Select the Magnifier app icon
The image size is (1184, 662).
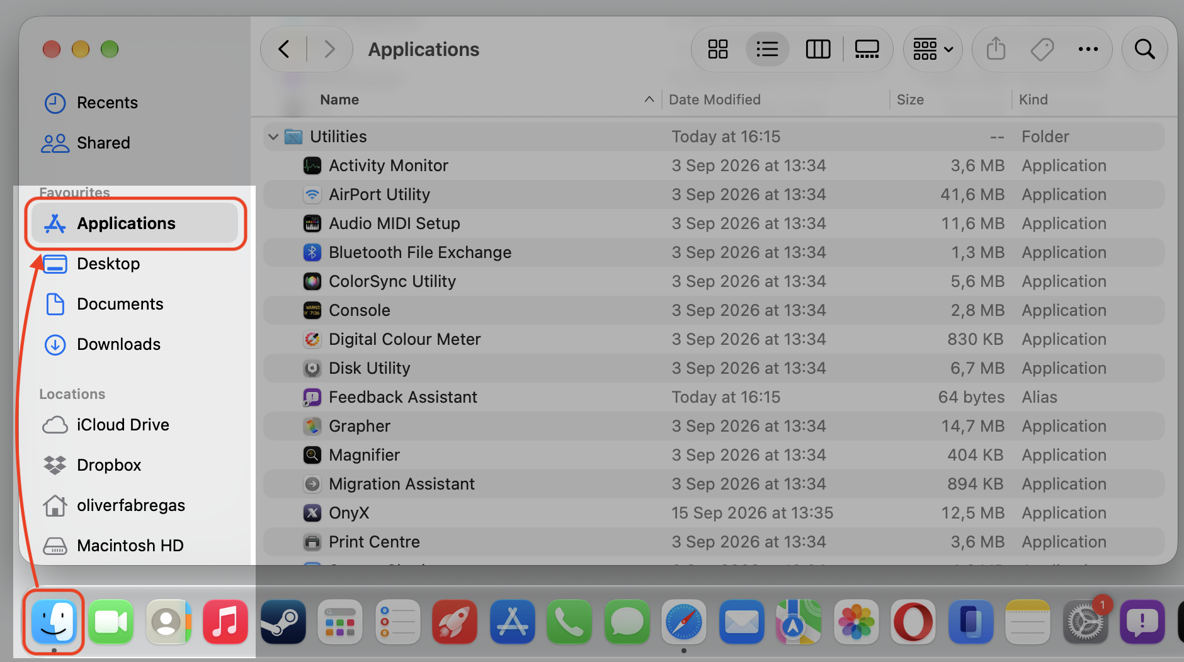point(312,455)
